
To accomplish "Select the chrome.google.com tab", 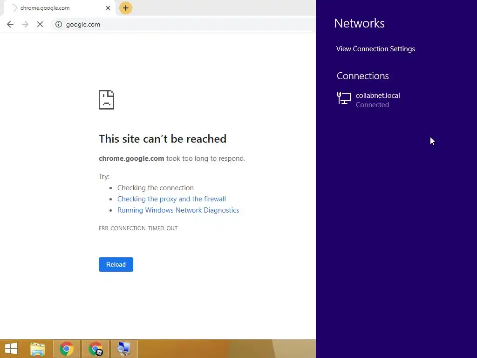I will click(59, 8).
